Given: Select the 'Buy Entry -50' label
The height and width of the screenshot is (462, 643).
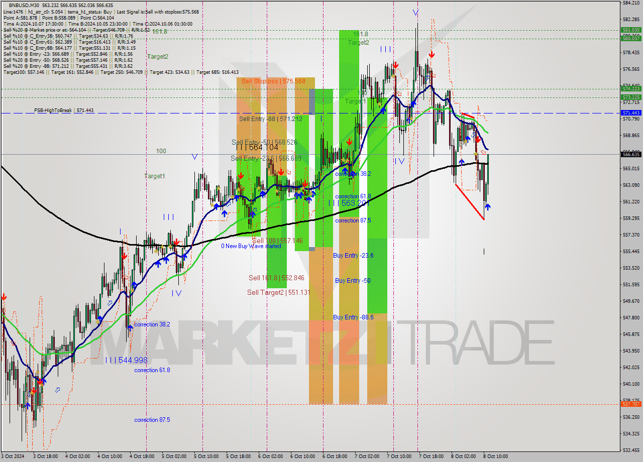Looking at the screenshot, I should click(x=353, y=280).
